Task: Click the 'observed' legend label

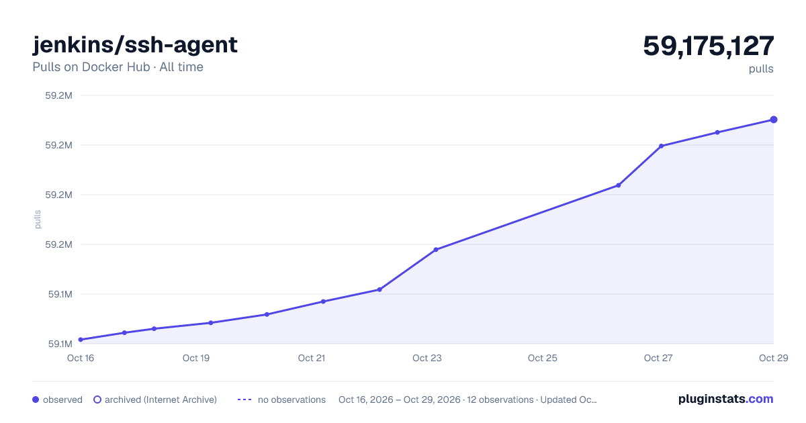Action: [x=62, y=399]
